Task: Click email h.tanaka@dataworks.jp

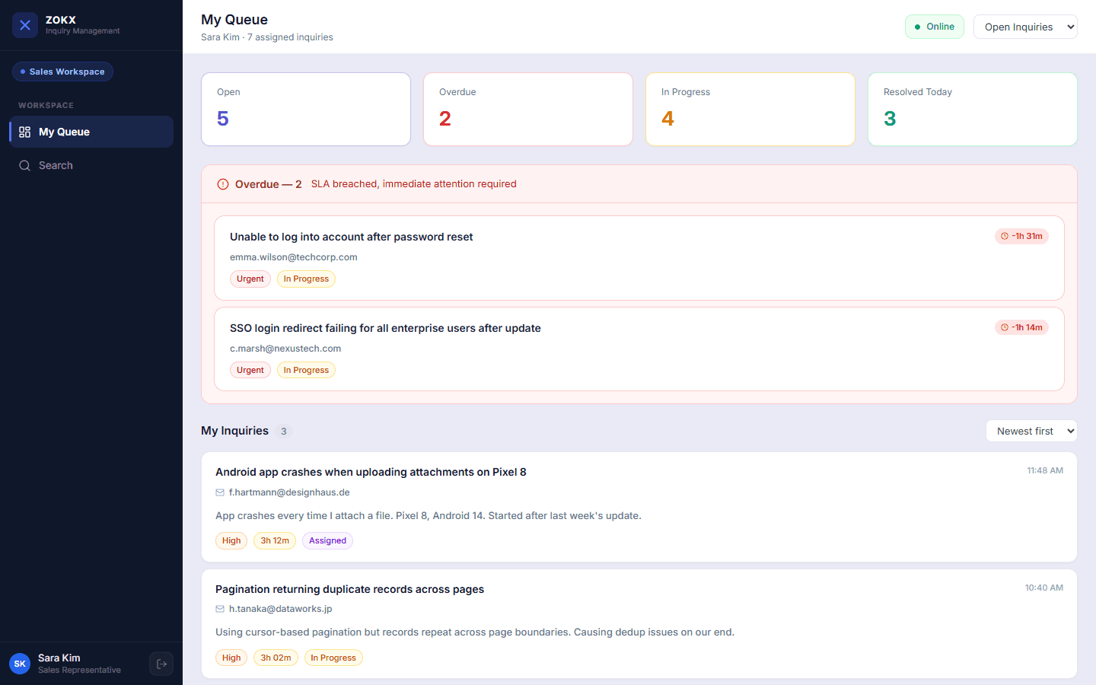Action: tap(281, 609)
